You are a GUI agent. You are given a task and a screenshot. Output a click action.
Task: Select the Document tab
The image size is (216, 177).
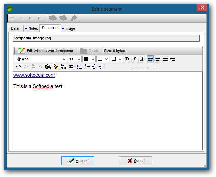pyautogui.click(x=50, y=28)
